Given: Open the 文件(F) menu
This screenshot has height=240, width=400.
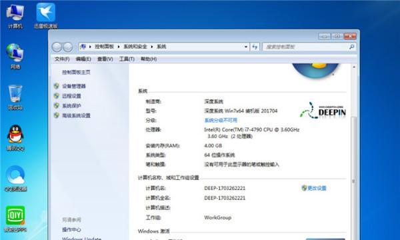Looking at the screenshot, I should pos(62,59).
